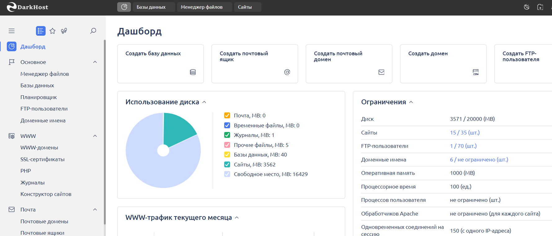The height and width of the screenshot is (236, 552).
Task: Open FTP-пользователи in sidebar
Action: [44, 109]
